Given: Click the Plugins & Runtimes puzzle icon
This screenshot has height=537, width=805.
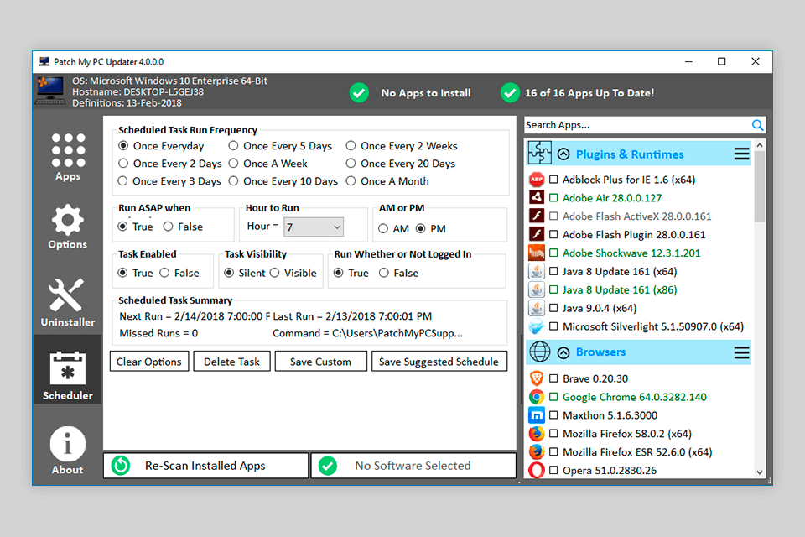Looking at the screenshot, I should tap(539, 154).
